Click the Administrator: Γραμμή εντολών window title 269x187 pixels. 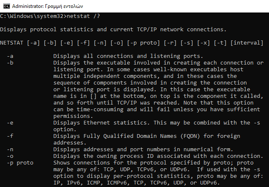pyautogui.click(x=48, y=6)
